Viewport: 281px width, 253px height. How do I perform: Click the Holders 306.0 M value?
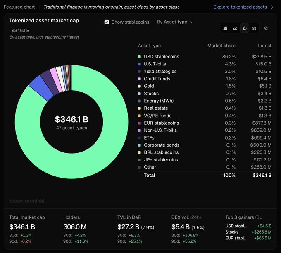75,227
